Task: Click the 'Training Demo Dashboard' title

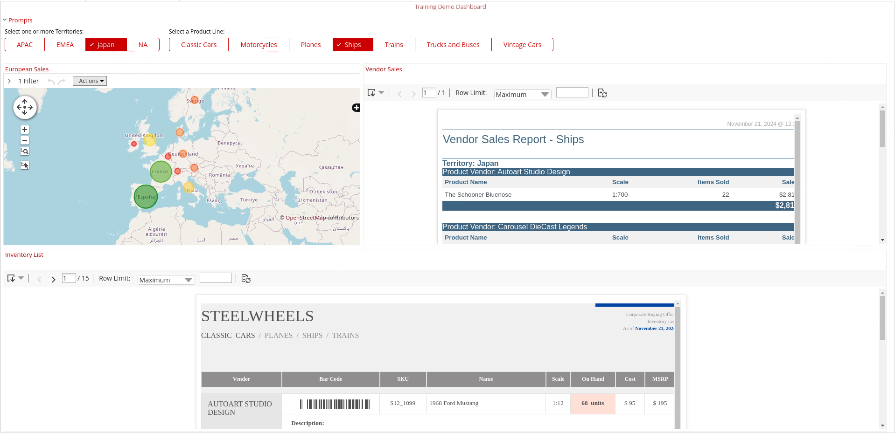Action: click(x=450, y=7)
